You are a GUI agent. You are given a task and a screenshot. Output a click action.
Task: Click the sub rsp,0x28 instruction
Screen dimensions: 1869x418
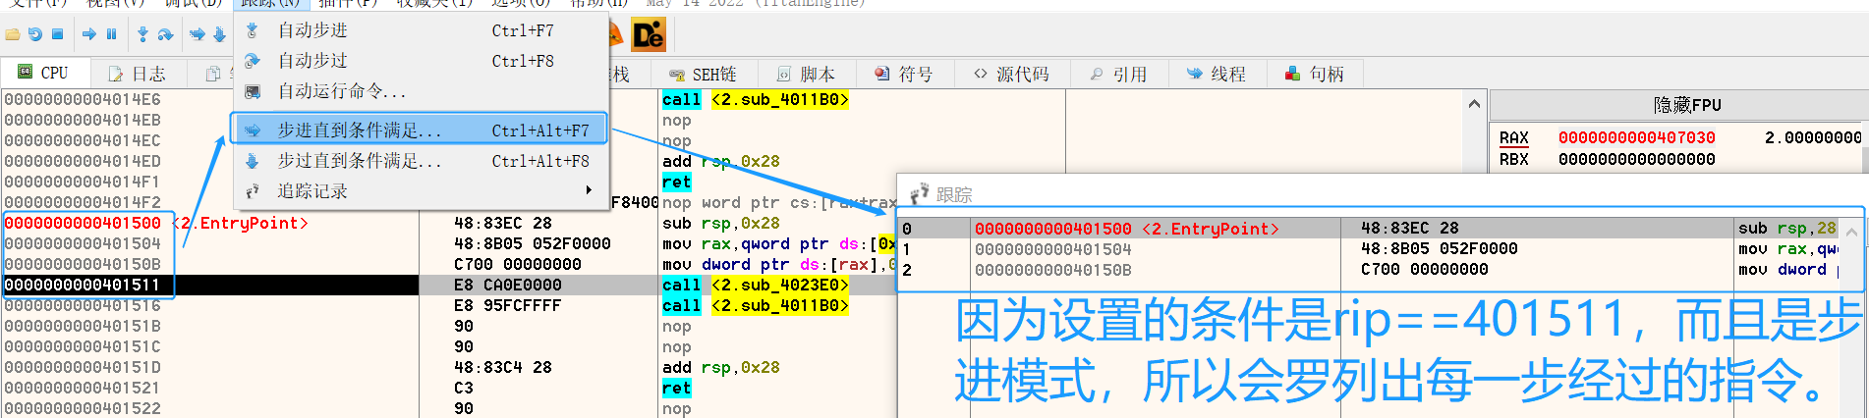pos(721,223)
